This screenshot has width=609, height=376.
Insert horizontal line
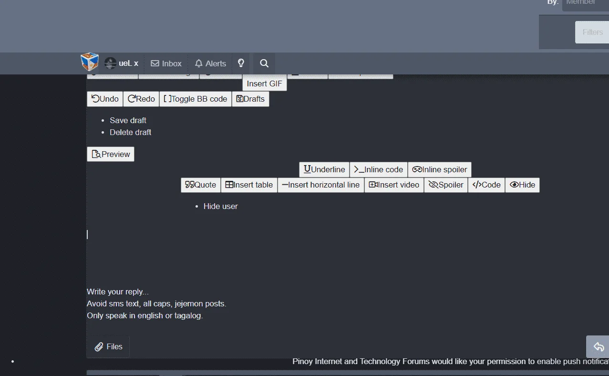pos(321,185)
